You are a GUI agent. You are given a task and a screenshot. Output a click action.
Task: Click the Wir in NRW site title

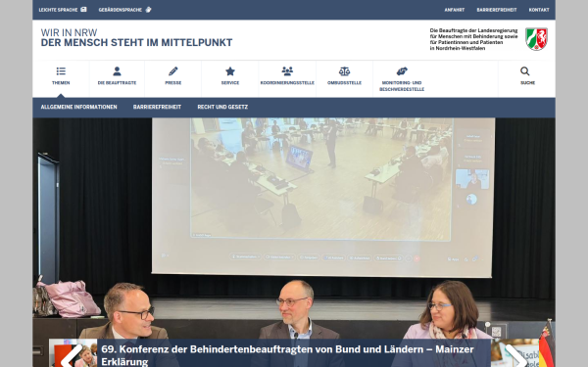coord(136,38)
